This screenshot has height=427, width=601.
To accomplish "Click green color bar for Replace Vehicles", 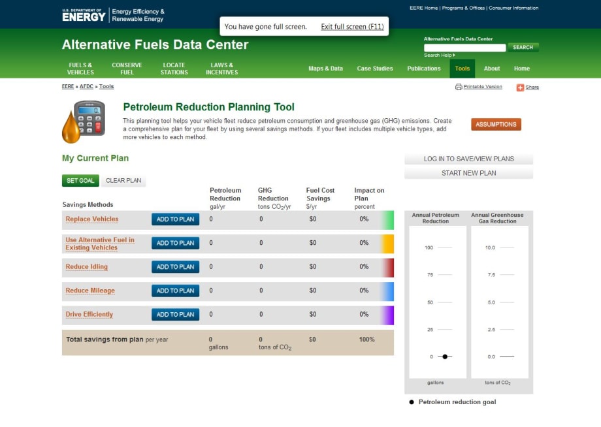I will pos(387,220).
